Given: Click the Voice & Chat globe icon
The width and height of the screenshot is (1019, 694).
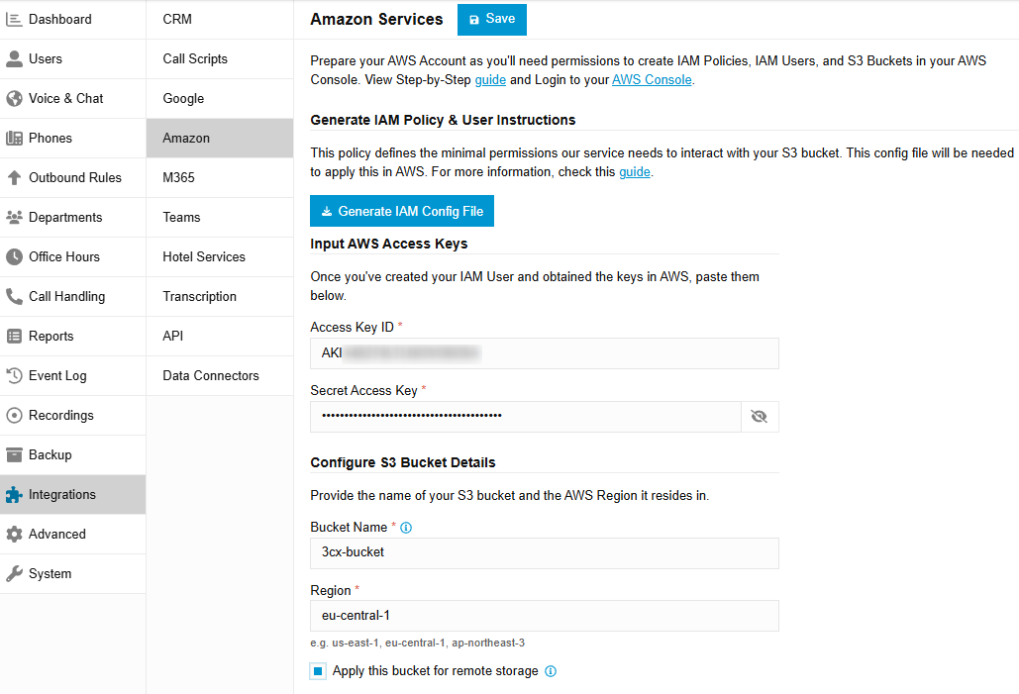Looking at the screenshot, I should pyautogui.click(x=14, y=99).
